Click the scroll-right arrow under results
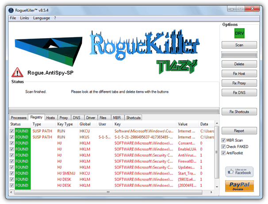The image size is (268, 204). pyautogui.click(x=211, y=192)
